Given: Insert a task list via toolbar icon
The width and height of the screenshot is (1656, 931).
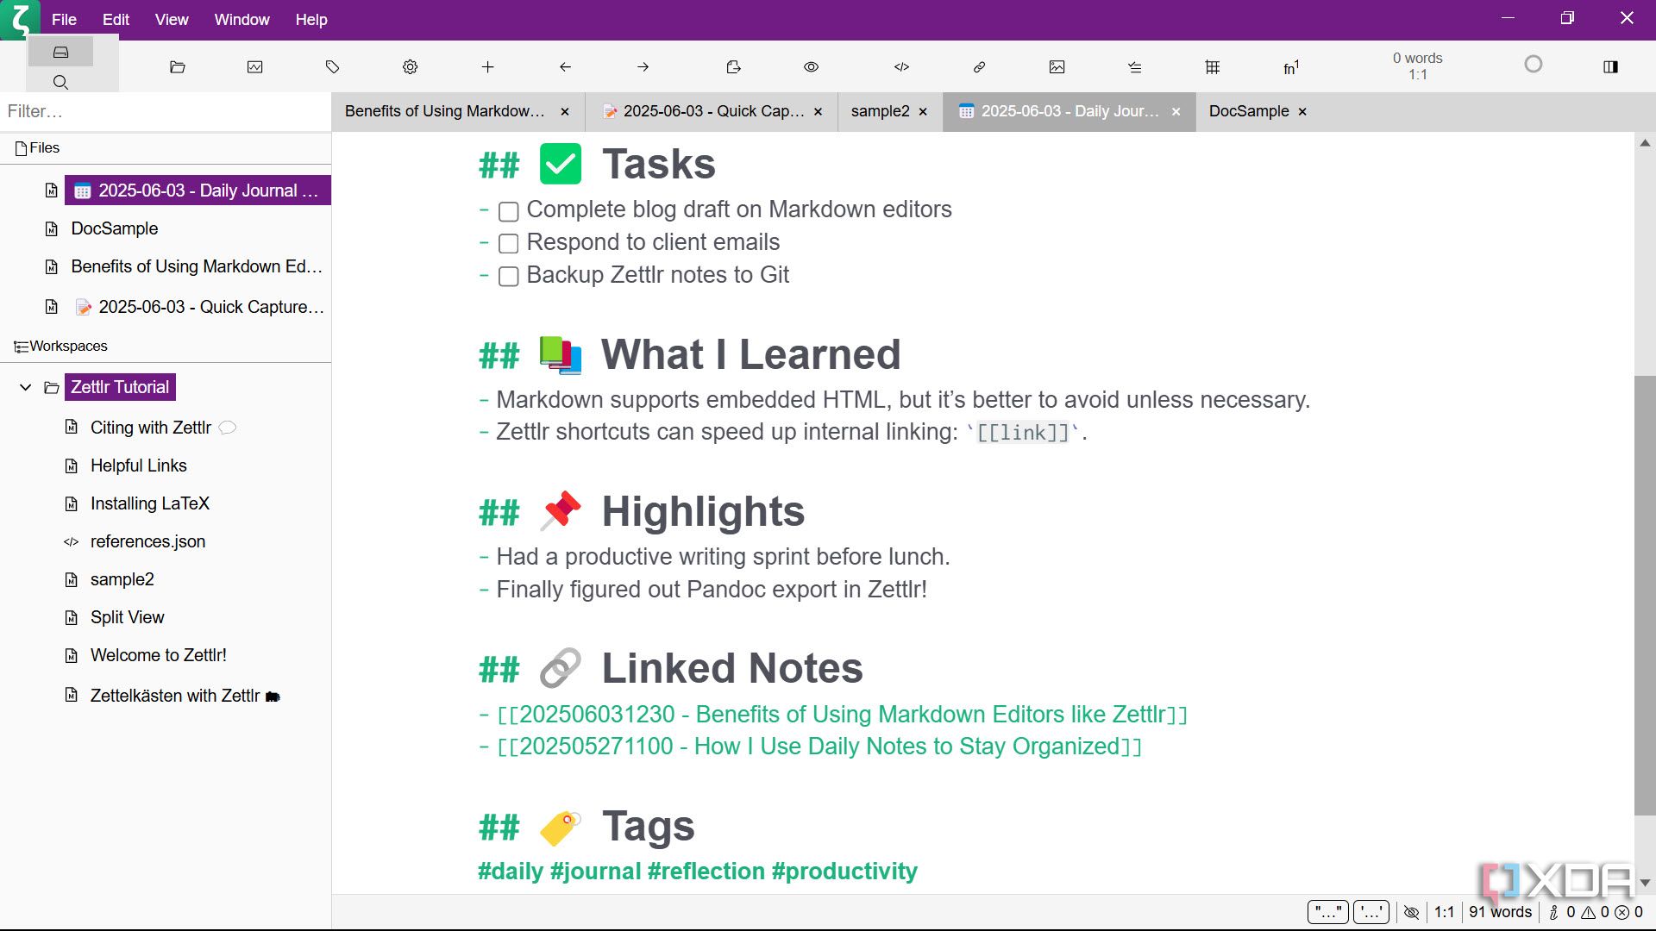Looking at the screenshot, I should pos(1135,66).
